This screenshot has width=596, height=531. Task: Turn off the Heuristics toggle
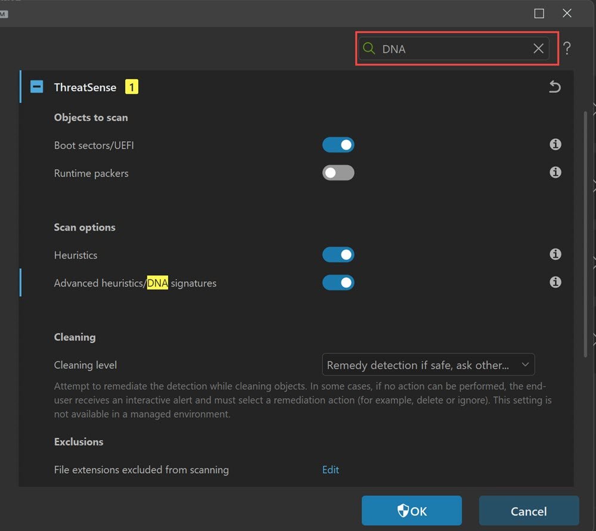click(x=339, y=254)
